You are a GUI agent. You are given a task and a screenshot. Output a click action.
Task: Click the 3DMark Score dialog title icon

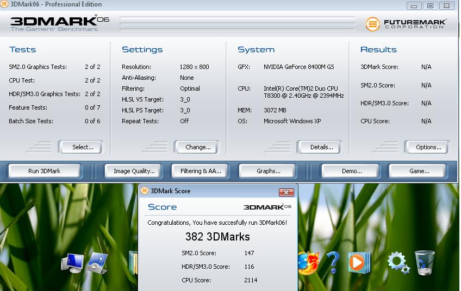click(145, 191)
